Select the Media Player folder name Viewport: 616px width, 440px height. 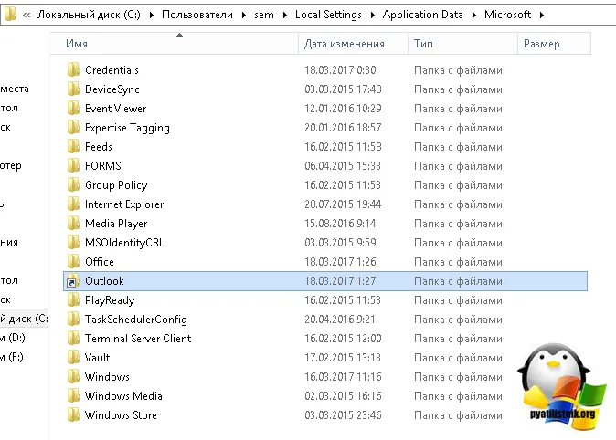coord(116,224)
